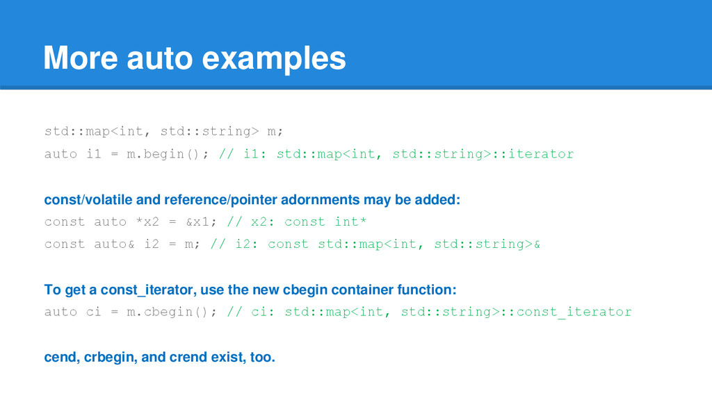The width and height of the screenshot is (712, 400).
Task: Click the std::map declaration code line
Action: click(x=163, y=131)
